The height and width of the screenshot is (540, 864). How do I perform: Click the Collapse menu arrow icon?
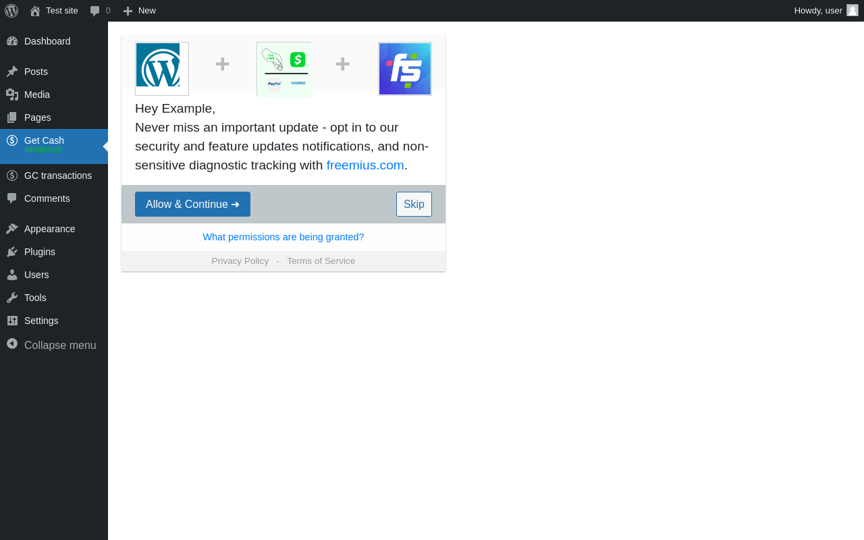[12, 344]
